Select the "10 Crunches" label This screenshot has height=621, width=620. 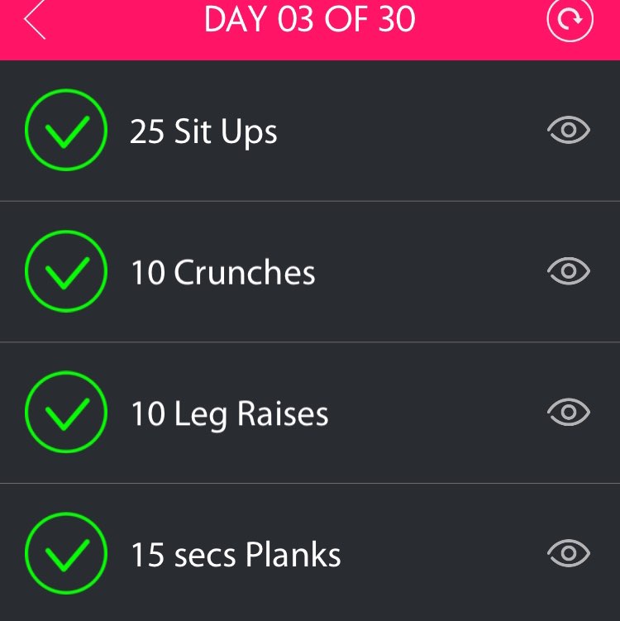click(x=223, y=273)
